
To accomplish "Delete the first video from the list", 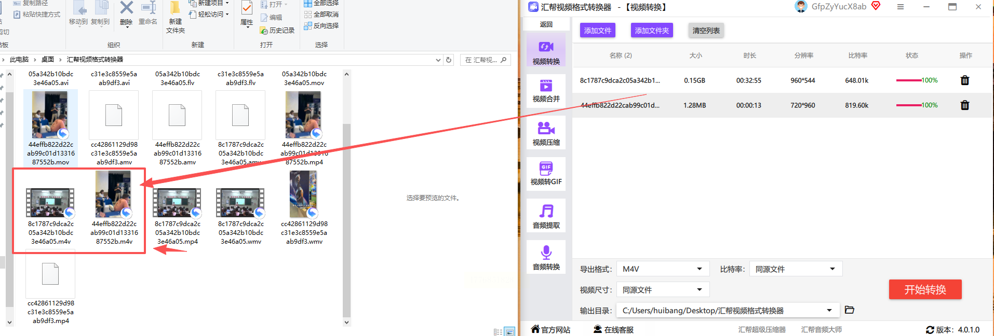I will [x=964, y=80].
